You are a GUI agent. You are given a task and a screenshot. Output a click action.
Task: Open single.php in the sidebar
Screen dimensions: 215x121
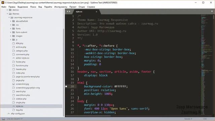click(x=20, y=103)
